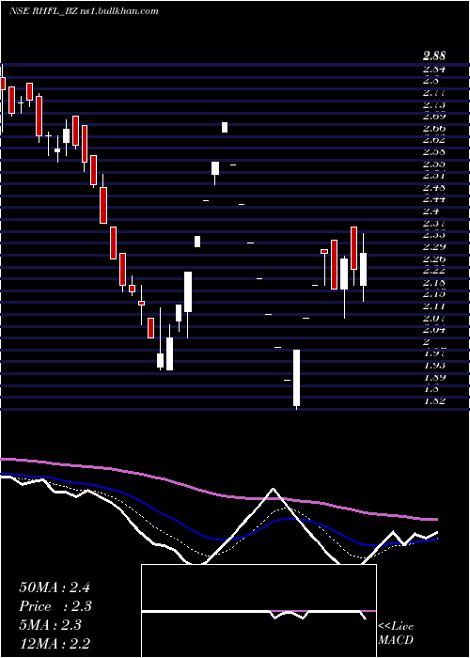Click the 2.22 price axis label

434,270
